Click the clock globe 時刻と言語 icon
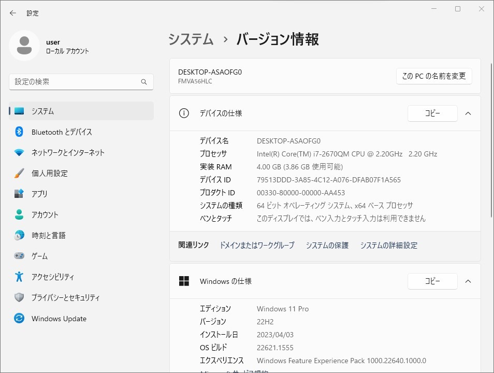 pos(19,235)
